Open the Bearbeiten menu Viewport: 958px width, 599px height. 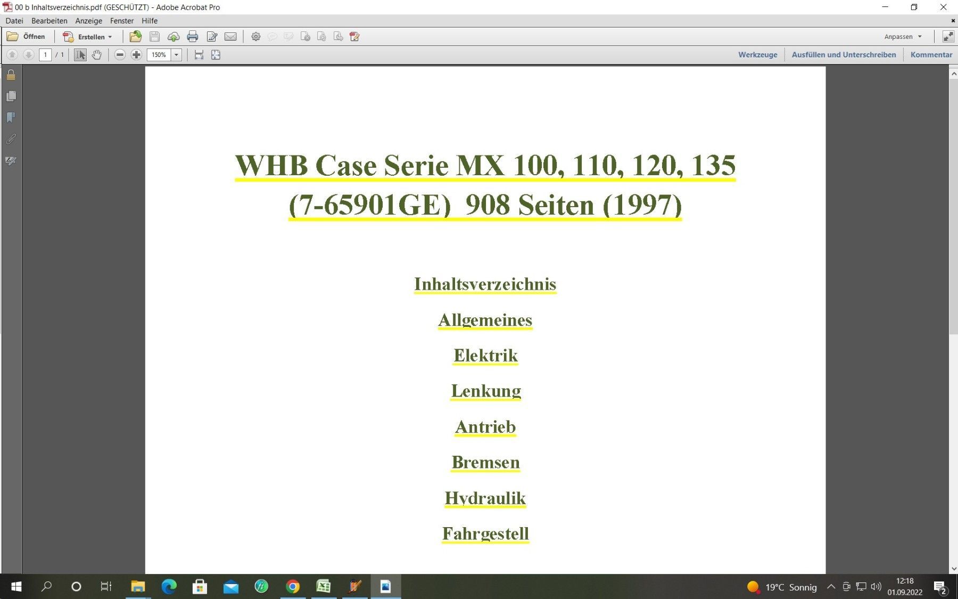(49, 21)
